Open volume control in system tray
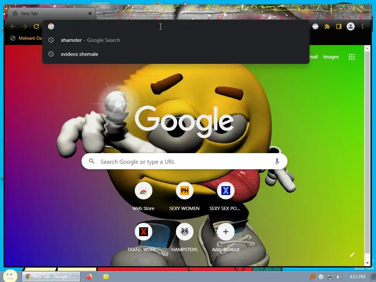 click(x=339, y=277)
